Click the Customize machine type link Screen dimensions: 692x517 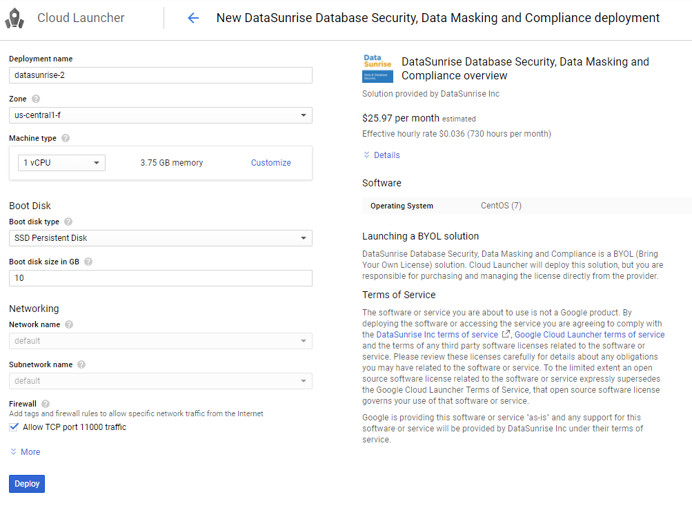[271, 163]
